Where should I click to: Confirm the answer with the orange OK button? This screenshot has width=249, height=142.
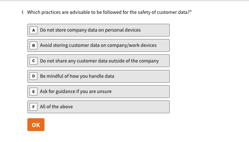coord(36,125)
